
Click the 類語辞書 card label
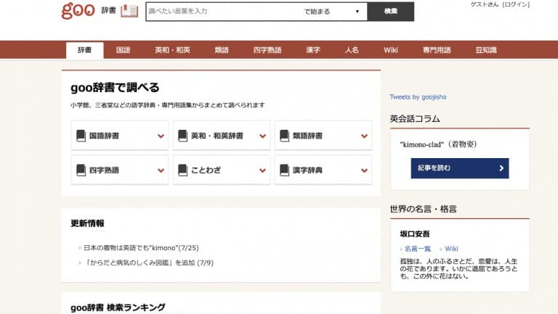(x=307, y=136)
